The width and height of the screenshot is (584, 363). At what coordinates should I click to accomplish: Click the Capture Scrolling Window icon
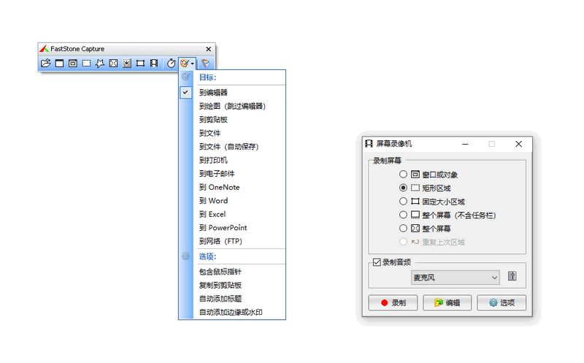tap(126, 64)
